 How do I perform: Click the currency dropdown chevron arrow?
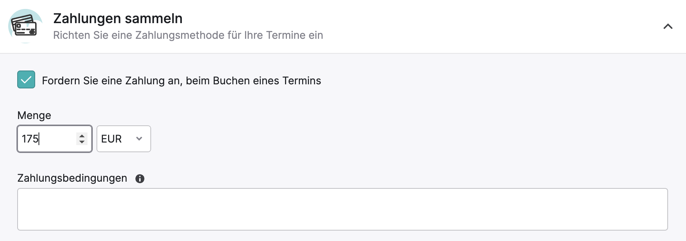pyautogui.click(x=139, y=139)
